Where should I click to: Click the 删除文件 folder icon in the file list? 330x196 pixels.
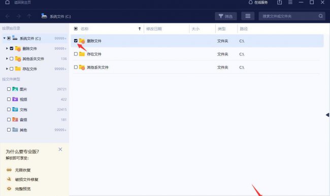click(82, 41)
